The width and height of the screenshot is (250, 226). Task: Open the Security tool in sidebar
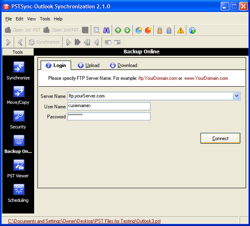pyautogui.click(x=18, y=120)
